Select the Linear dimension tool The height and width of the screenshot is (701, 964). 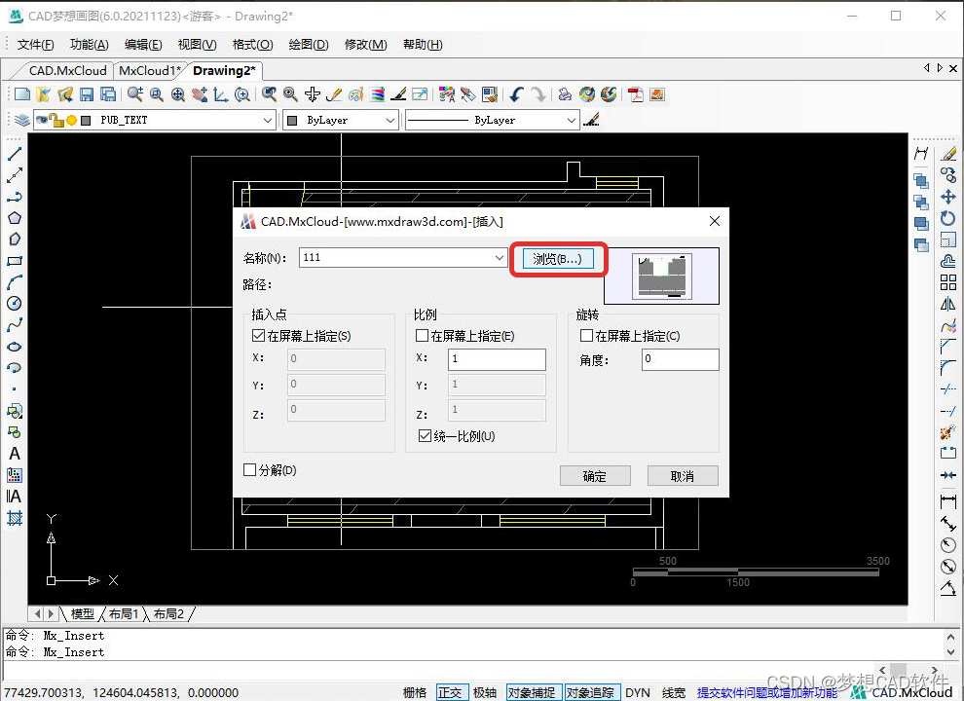pos(948,501)
